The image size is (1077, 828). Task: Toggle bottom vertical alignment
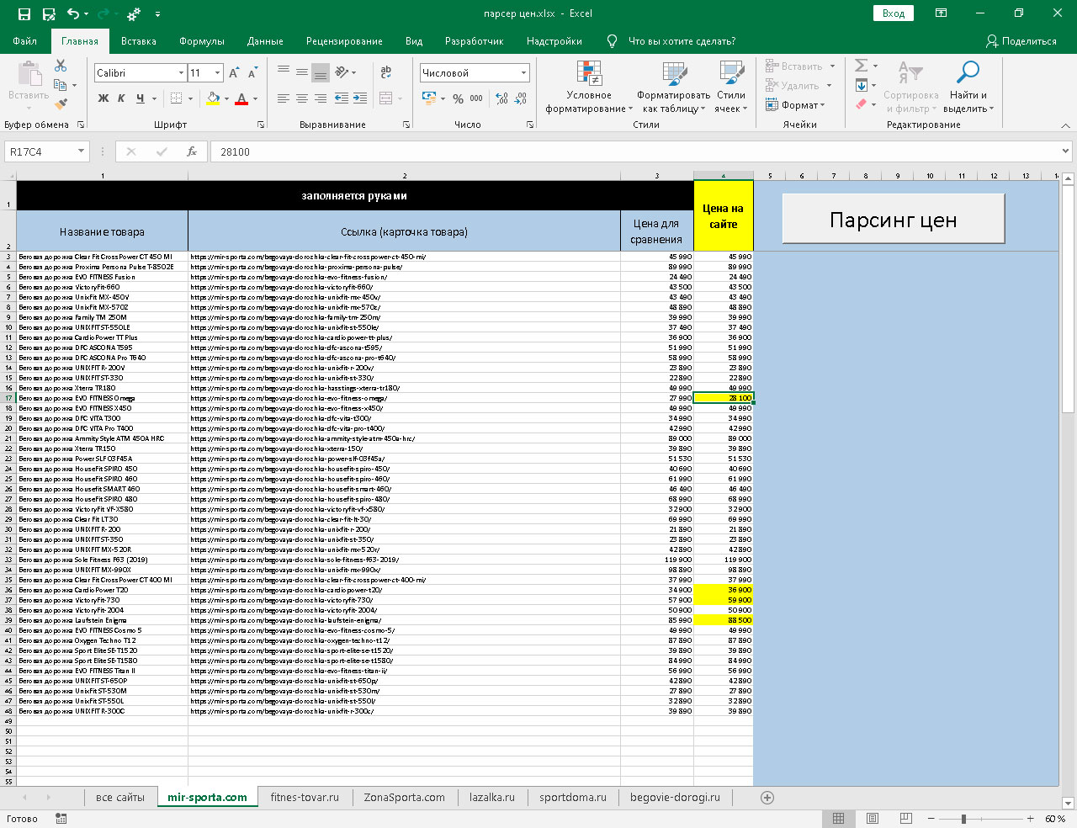pos(321,72)
